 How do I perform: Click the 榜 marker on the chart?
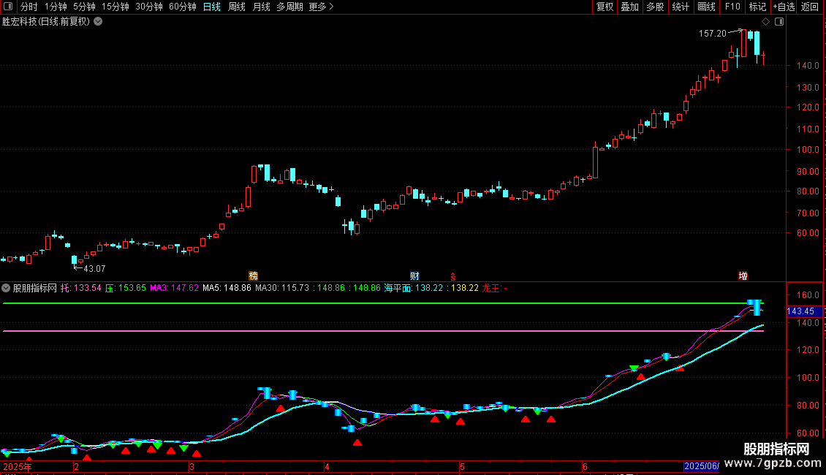[254, 276]
